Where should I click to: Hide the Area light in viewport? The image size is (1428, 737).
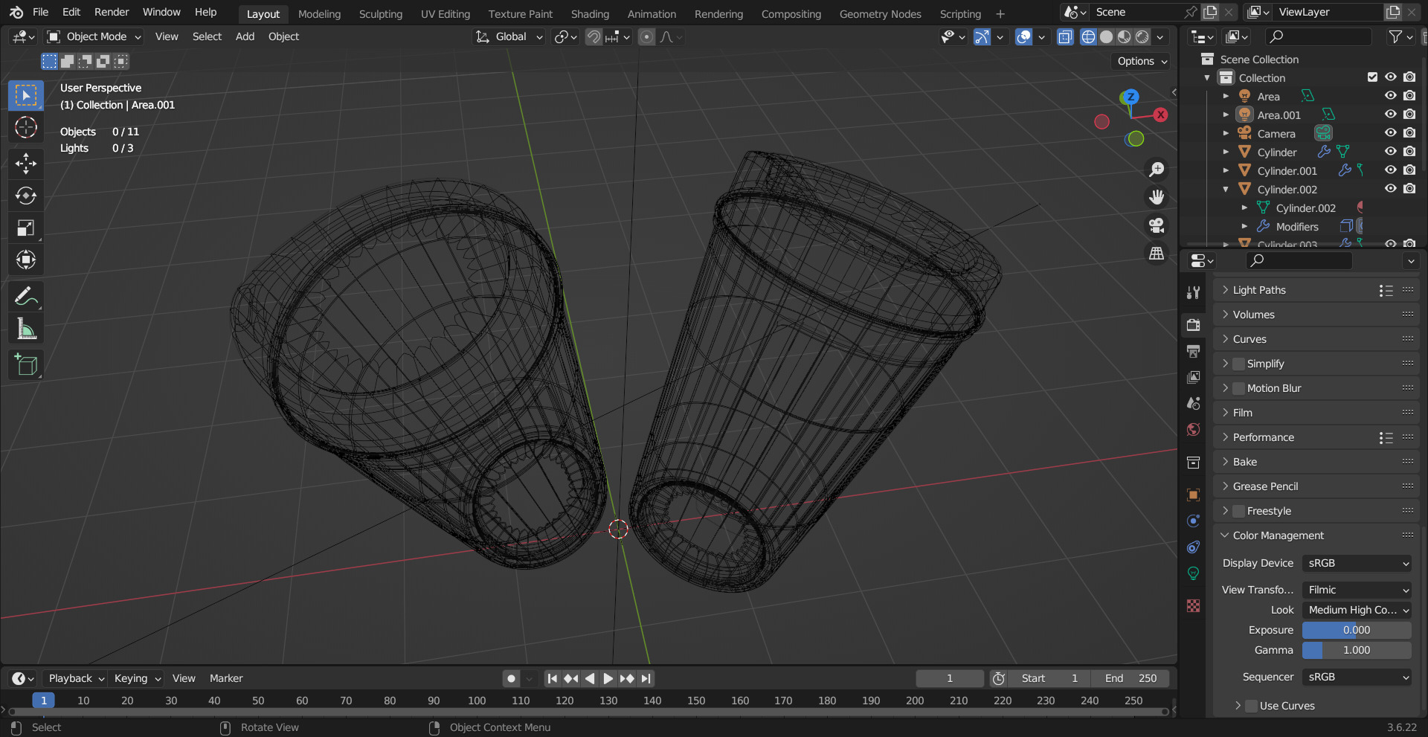(x=1390, y=96)
